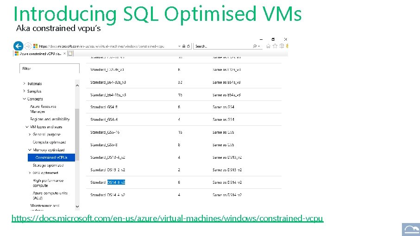
Task: Click vCPU value 8 in GS5-8 row
Action: point(179,145)
